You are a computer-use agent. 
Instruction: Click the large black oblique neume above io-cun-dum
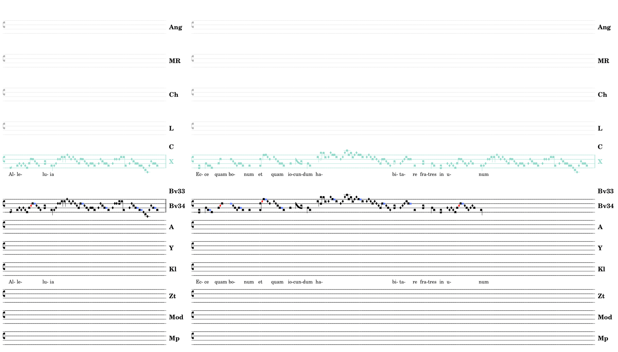(298, 206)
